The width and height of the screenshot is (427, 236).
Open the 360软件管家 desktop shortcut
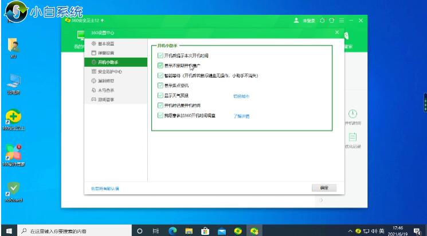13,155
